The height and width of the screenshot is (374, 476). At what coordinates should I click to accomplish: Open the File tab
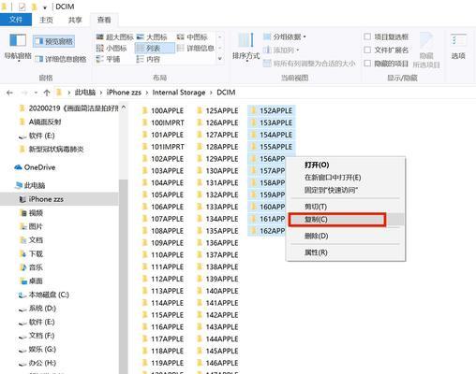(x=16, y=20)
